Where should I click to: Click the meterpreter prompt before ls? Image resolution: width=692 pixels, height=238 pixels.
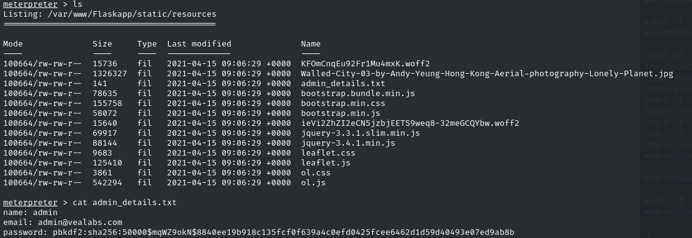pyautogui.click(x=30, y=4)
